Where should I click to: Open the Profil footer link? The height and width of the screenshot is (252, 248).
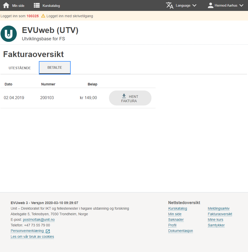172,225
